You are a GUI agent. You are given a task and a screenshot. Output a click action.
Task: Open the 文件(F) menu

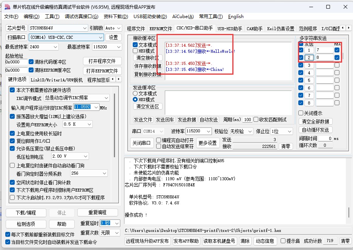point(11,17)
